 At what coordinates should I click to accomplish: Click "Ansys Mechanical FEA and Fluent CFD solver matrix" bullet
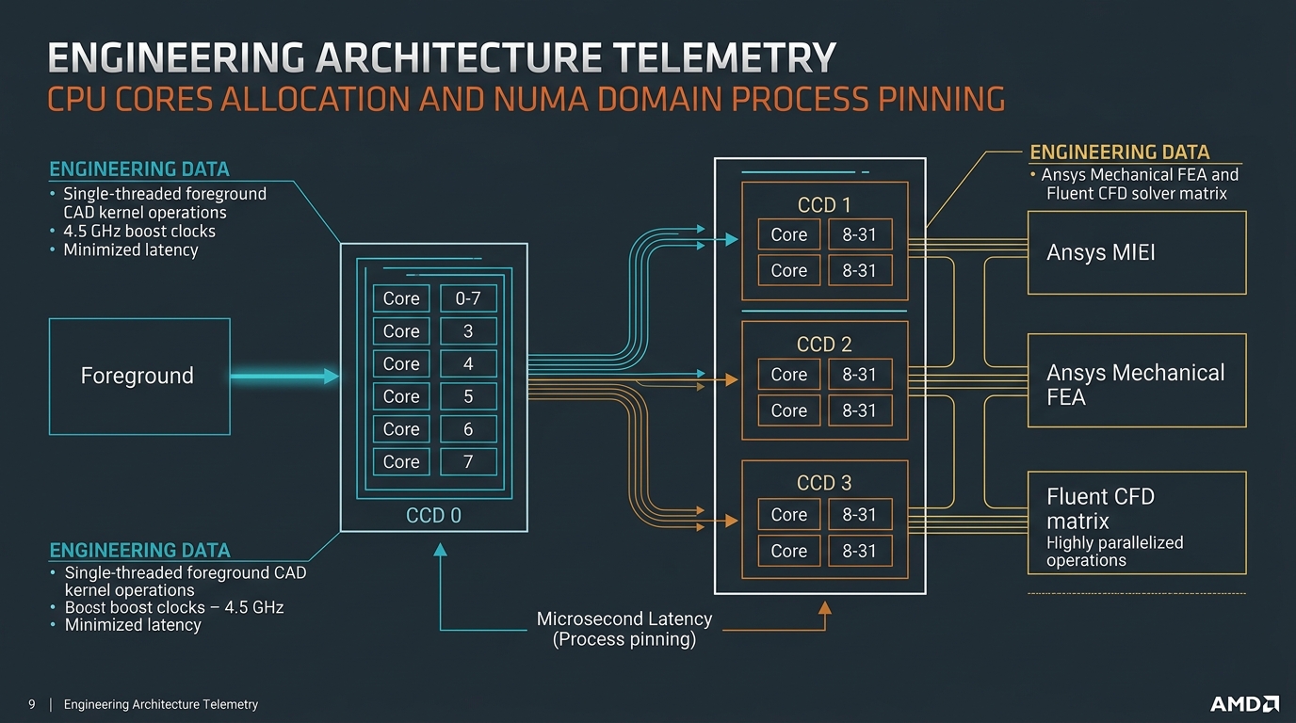tap(1134, 184)
